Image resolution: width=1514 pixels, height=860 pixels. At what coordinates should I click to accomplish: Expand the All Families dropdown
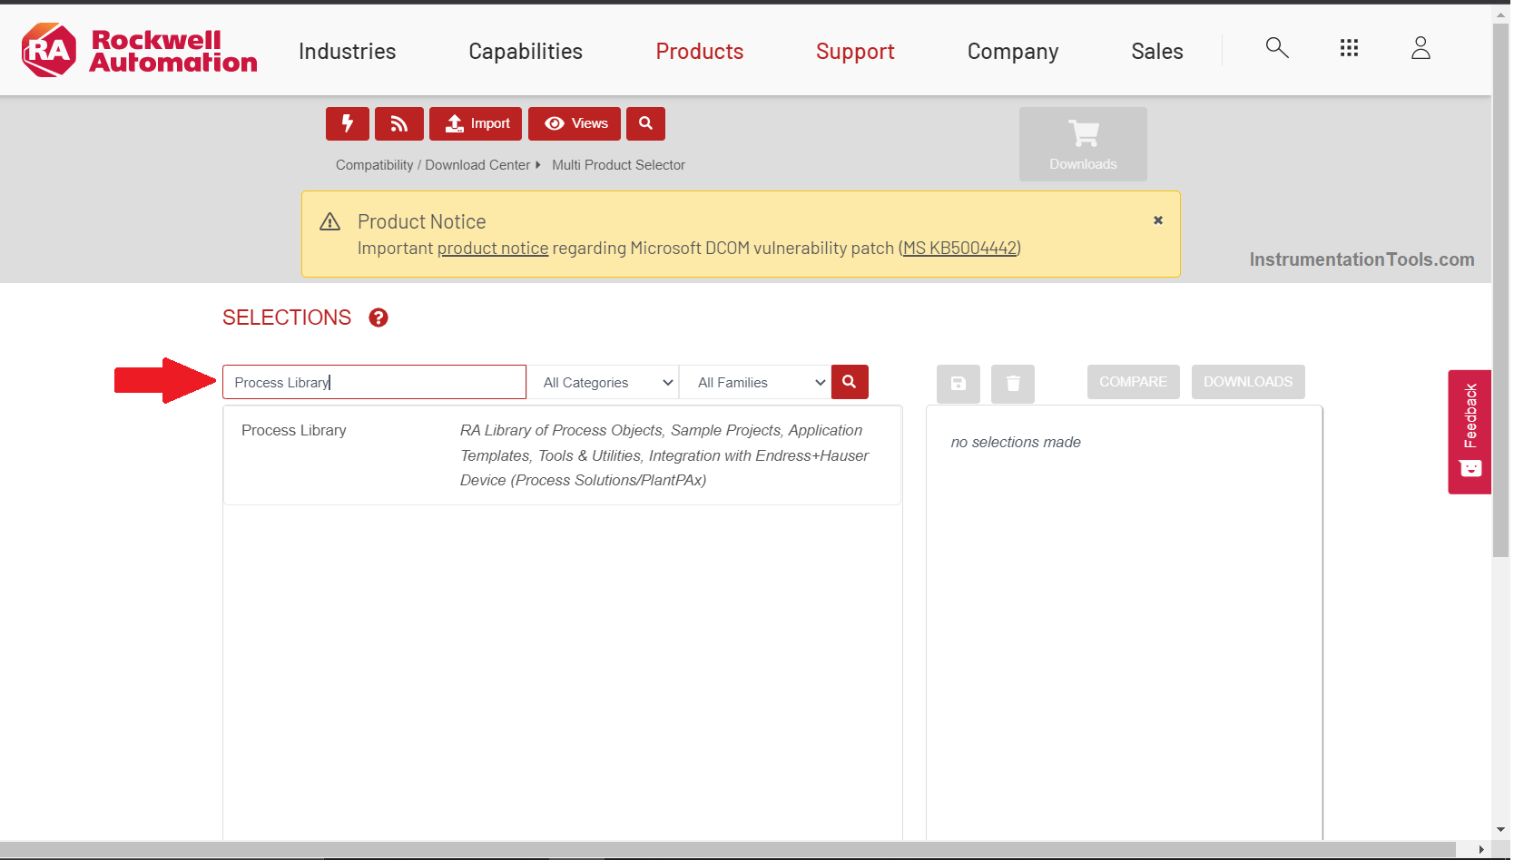[755, 382]
